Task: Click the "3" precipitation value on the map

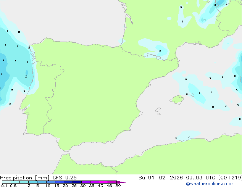Action: [3, 60]
